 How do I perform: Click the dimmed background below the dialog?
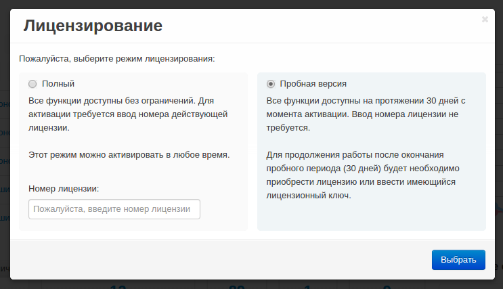250,284
